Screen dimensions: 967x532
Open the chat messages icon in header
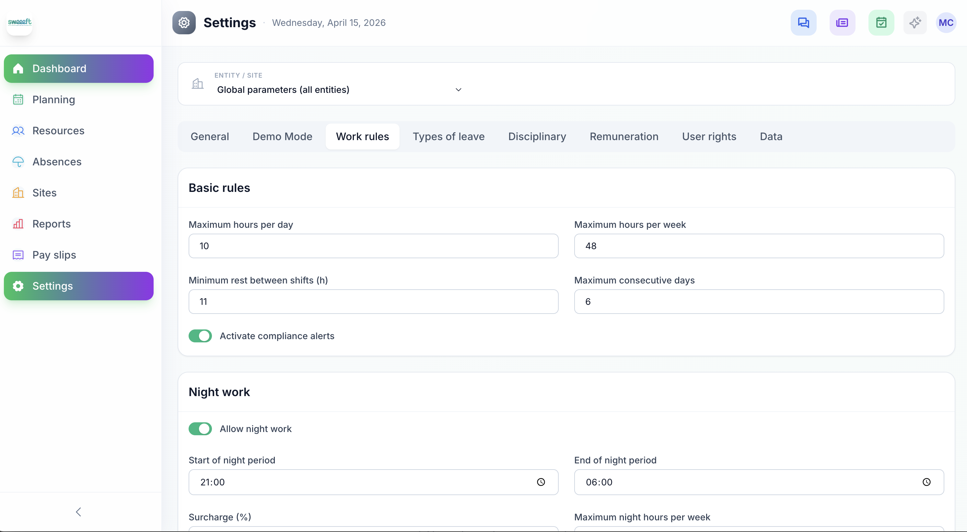point(803,23)
